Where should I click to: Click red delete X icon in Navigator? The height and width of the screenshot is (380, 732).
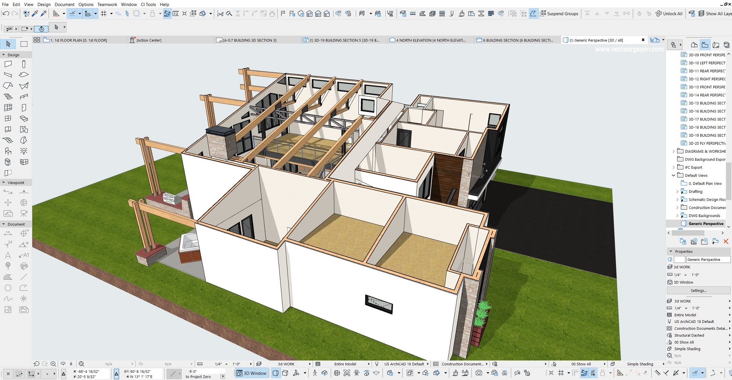[x=726, y=241]
